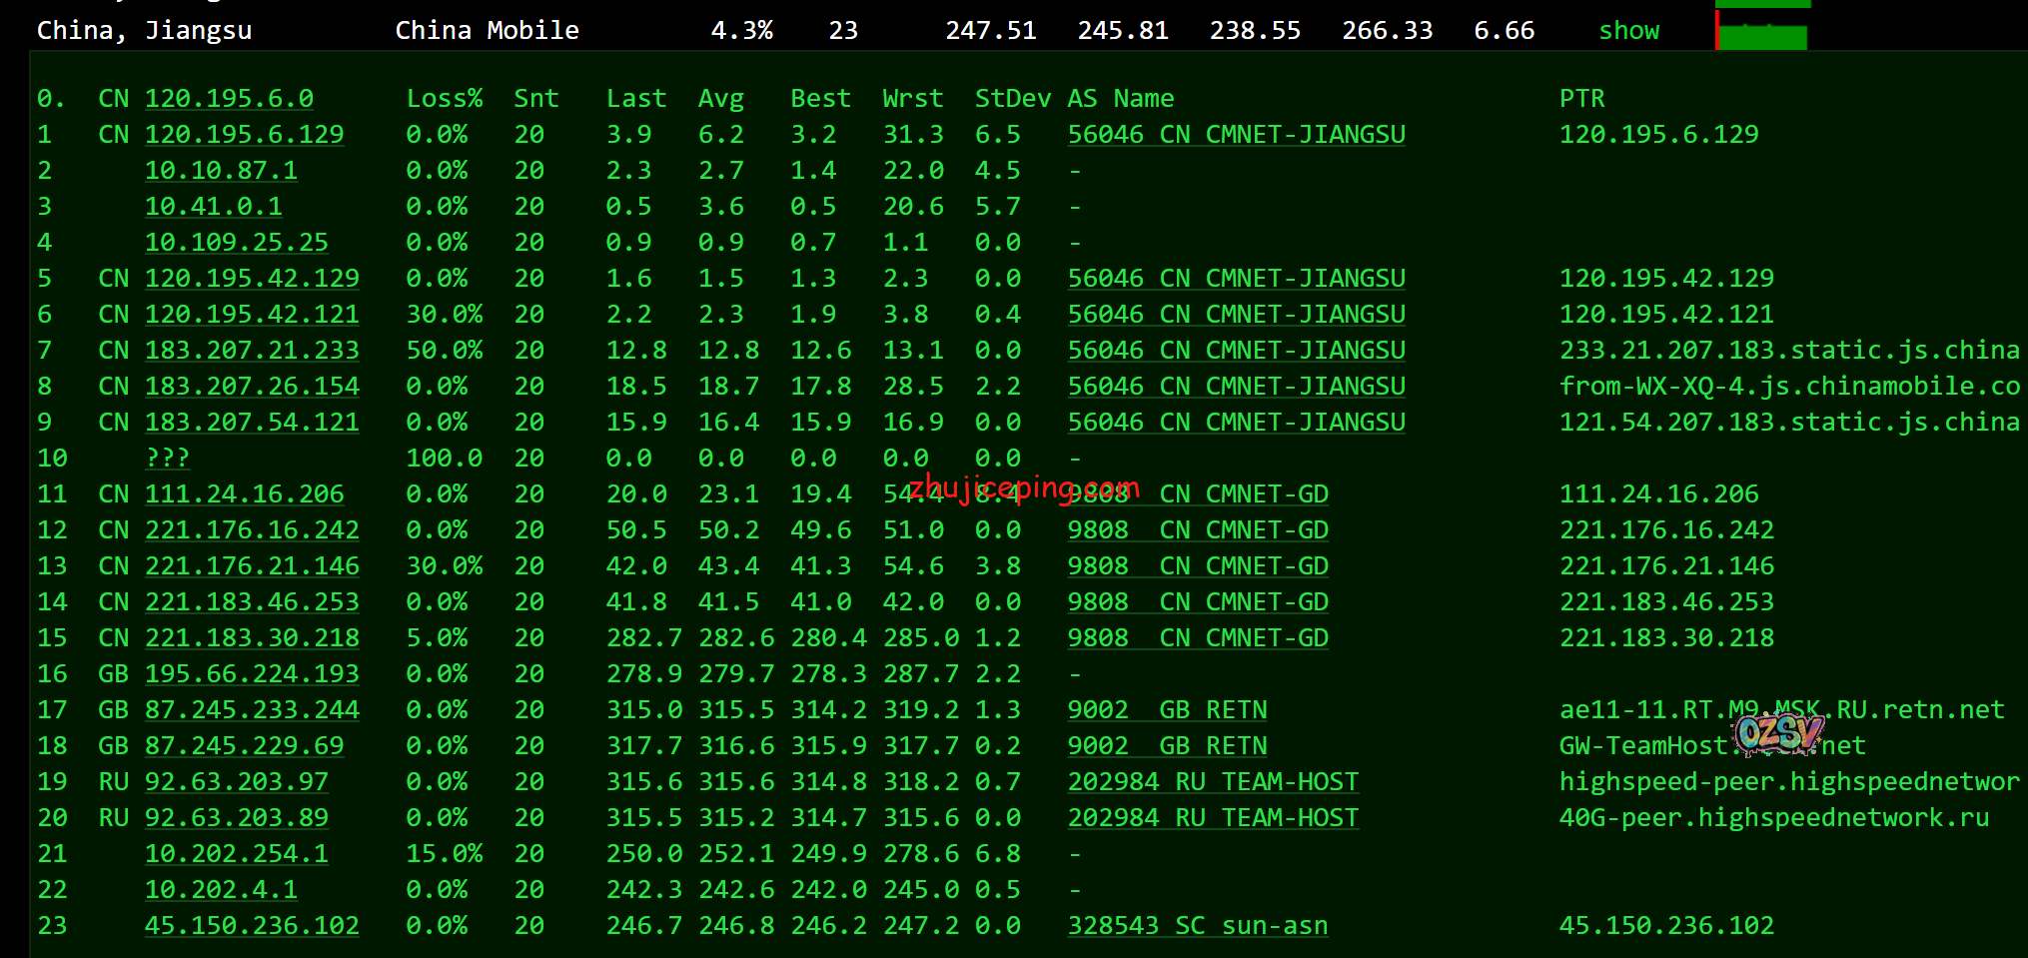Open hop 7 IP 183.207.21.233

coord(252,351)
